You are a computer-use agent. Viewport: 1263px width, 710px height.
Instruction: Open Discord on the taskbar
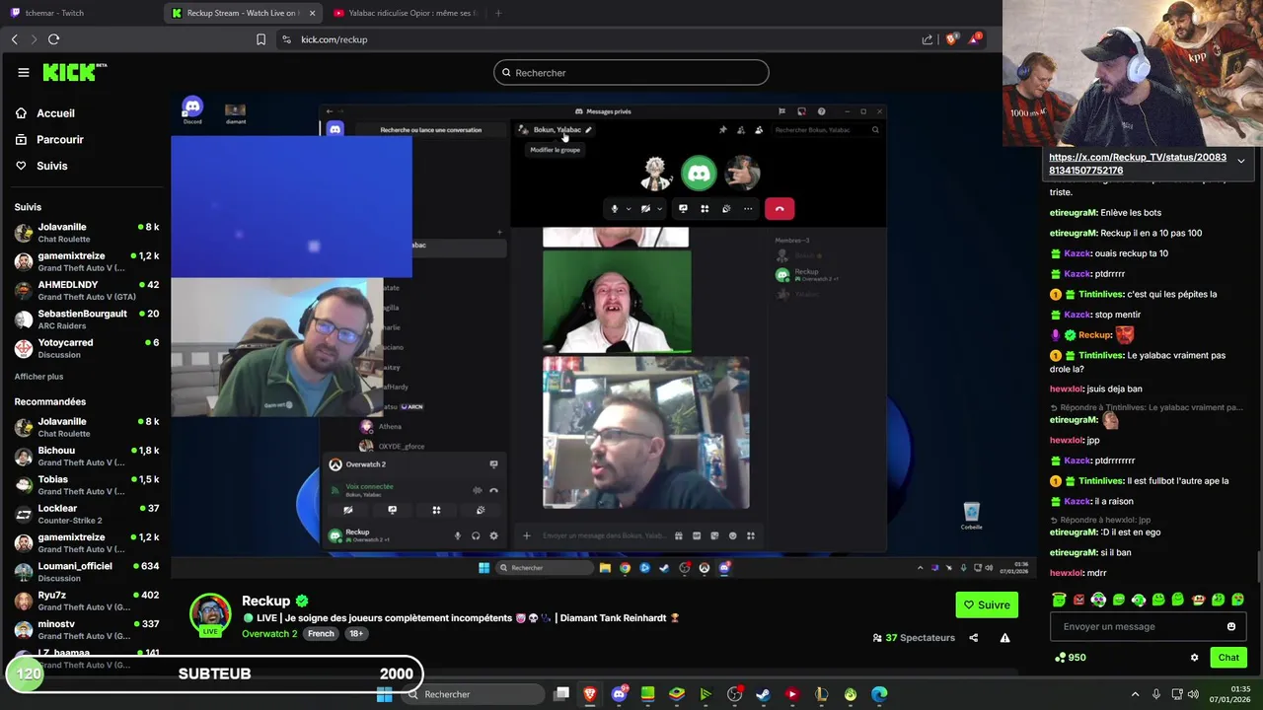pyautogui.click(x=620, y=694)
